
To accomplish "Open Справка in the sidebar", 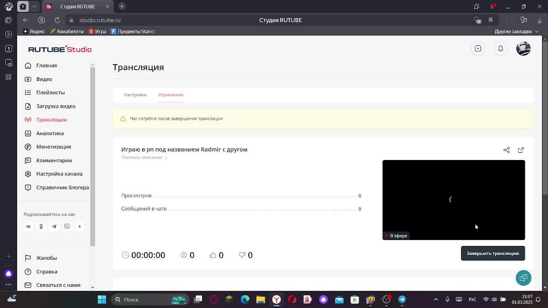I will pyautogui.click(x=47, y=272).
